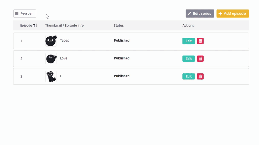Open the Love episode thumbnail
259x145 pixels.
tap(51, 59)
